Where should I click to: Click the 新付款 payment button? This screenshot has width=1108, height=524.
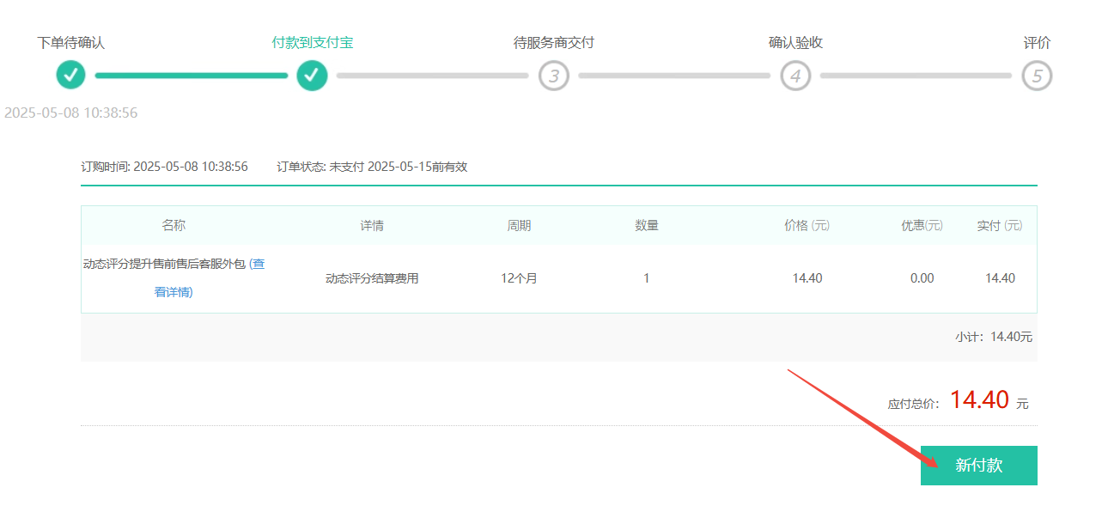(x=978, y=465)
